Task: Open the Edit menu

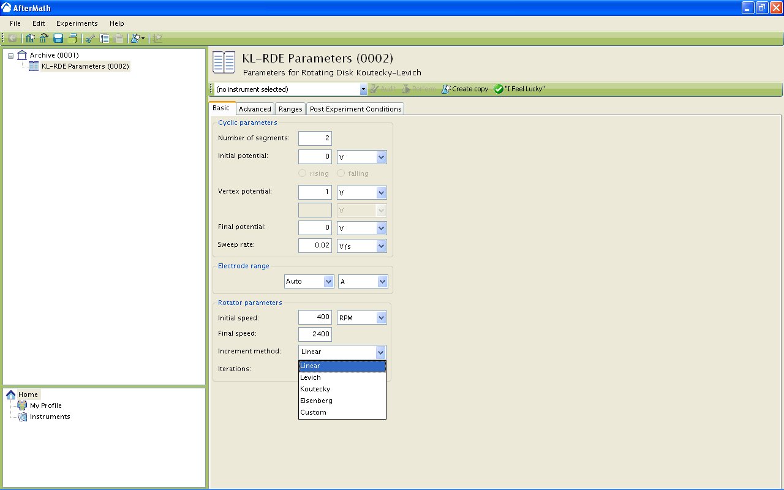Action: [39, 23]
